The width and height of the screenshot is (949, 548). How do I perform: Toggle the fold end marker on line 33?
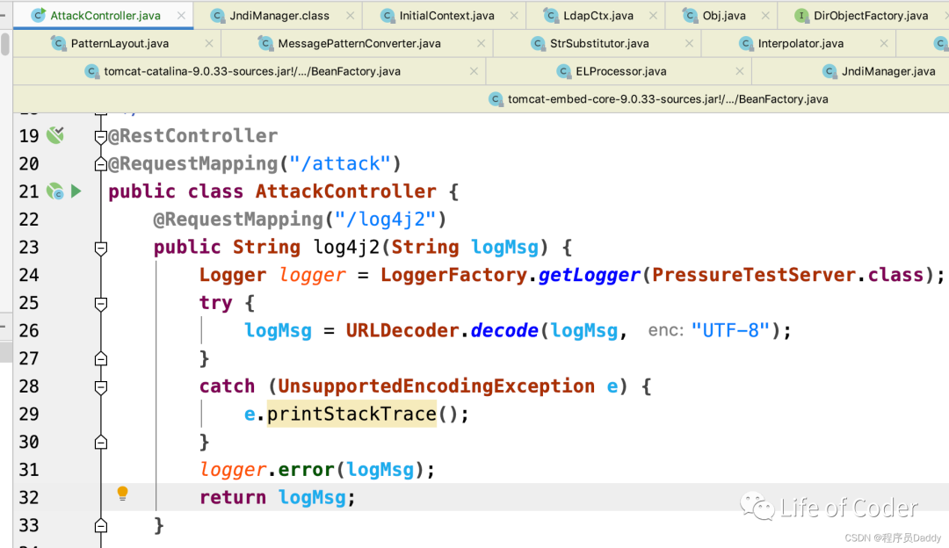point(101,526)
